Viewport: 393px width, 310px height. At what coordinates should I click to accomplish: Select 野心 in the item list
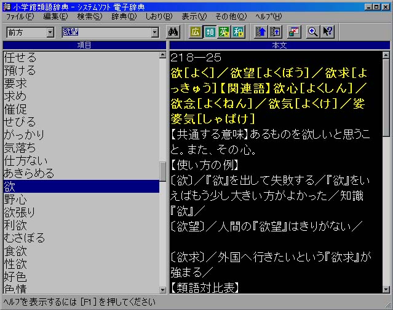(15, 199)
